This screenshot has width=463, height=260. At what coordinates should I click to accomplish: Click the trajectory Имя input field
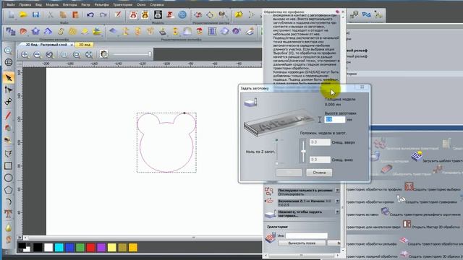pos(307,235)
